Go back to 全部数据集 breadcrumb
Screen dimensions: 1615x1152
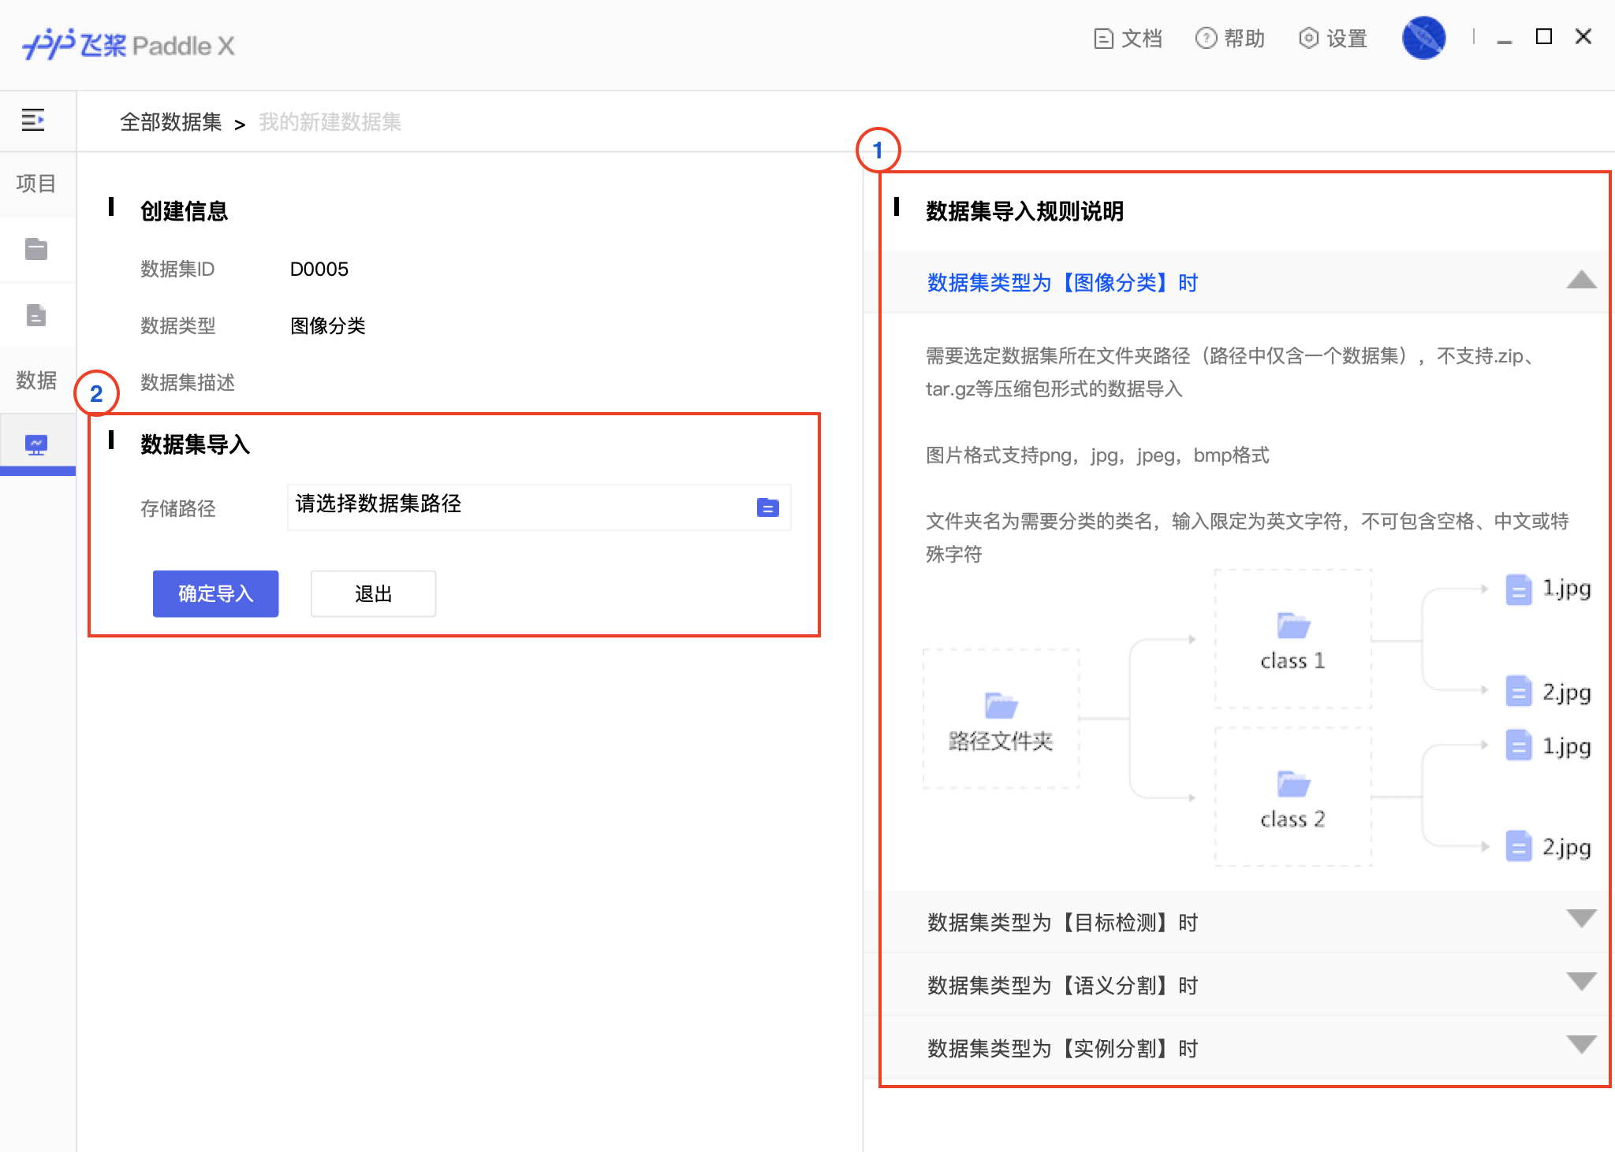(x=171, y=122)
